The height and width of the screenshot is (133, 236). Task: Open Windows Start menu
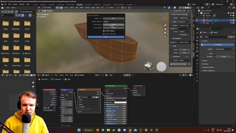click(79, 130)
